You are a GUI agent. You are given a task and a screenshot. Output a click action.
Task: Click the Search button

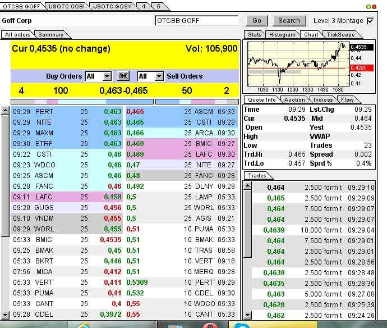(289, 21)
